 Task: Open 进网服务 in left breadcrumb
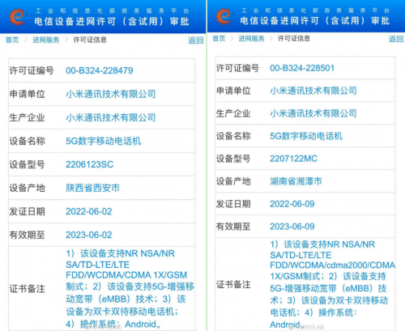tap(46, 40)
